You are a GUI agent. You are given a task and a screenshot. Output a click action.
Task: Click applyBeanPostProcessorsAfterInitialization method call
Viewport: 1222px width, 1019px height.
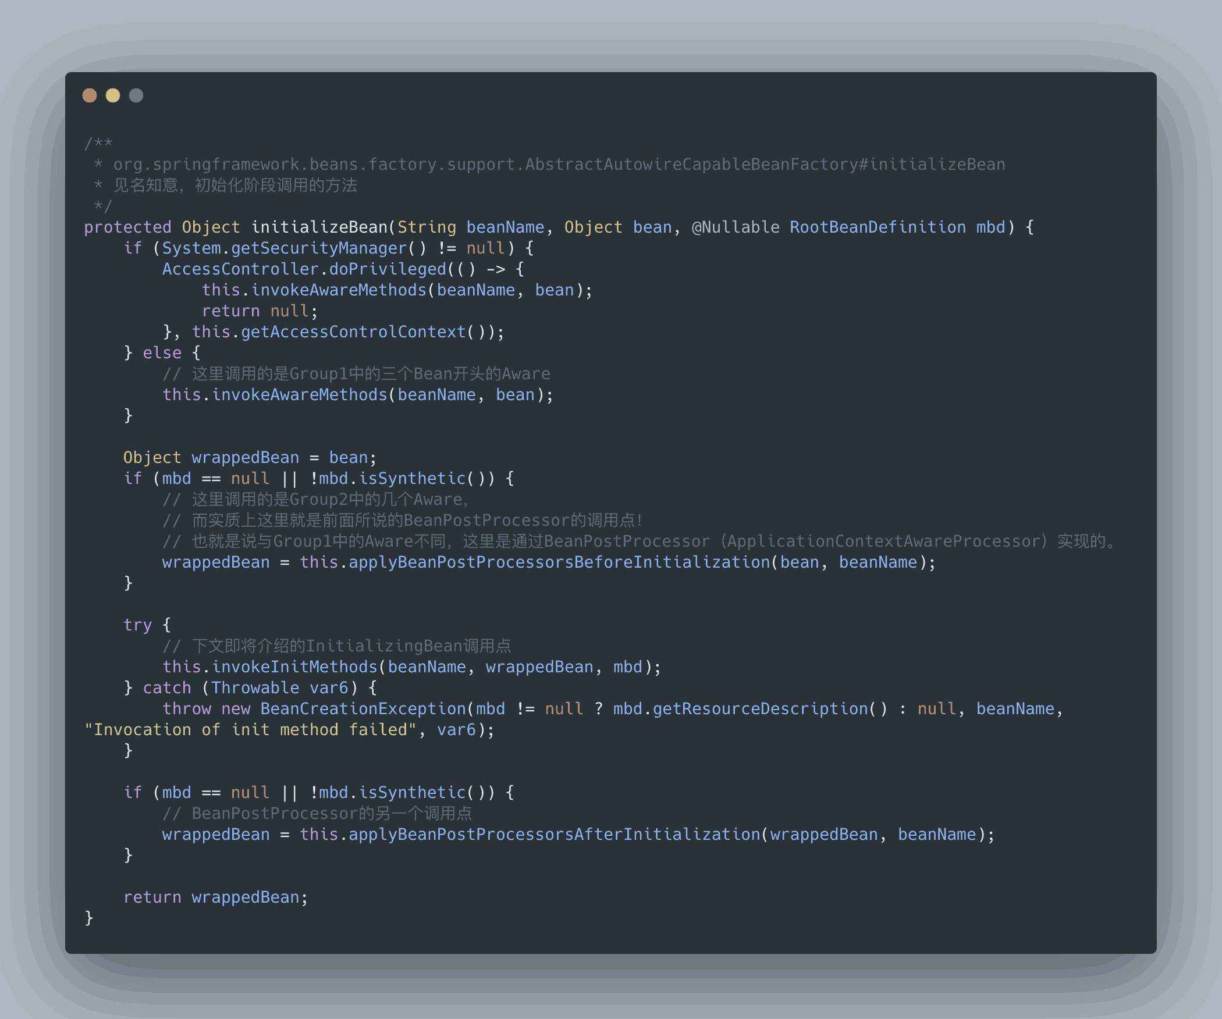[554, 835]
